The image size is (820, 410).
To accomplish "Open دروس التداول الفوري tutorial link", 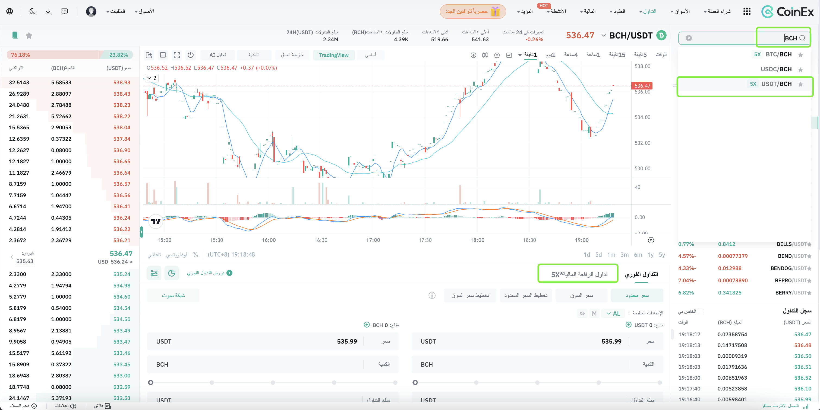I will [x=209, y=273].
